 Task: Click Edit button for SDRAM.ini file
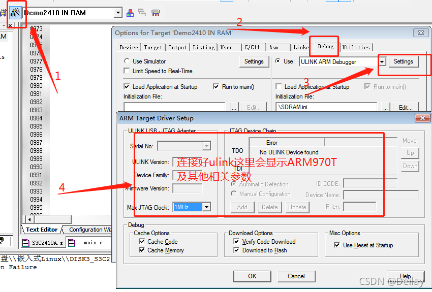pos(406,107)
